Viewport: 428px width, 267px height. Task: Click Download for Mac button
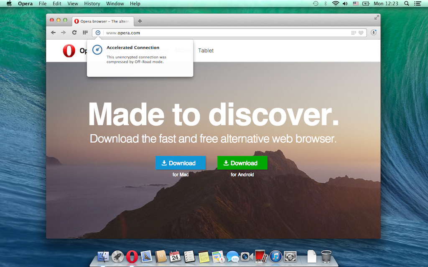pyautogui.click(x=181, y=163)
